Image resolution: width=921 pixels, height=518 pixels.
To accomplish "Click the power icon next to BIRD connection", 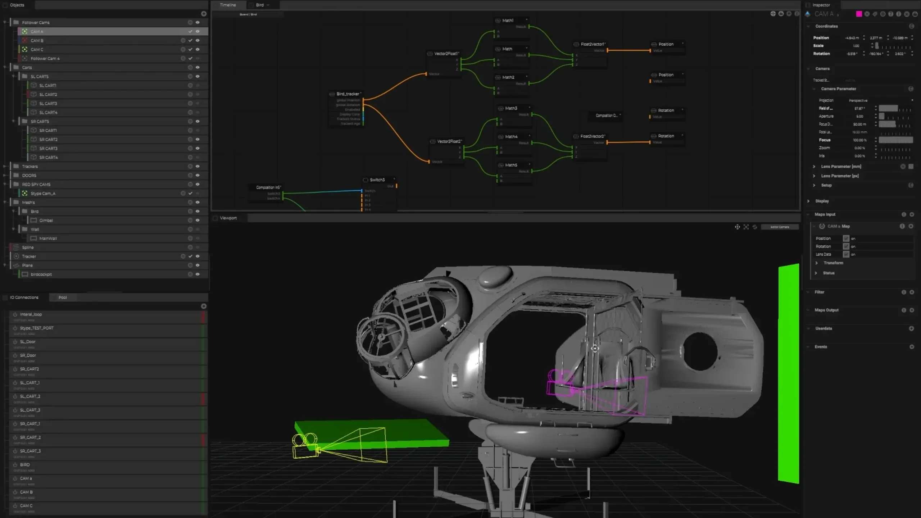I will (x=15, y=464).
